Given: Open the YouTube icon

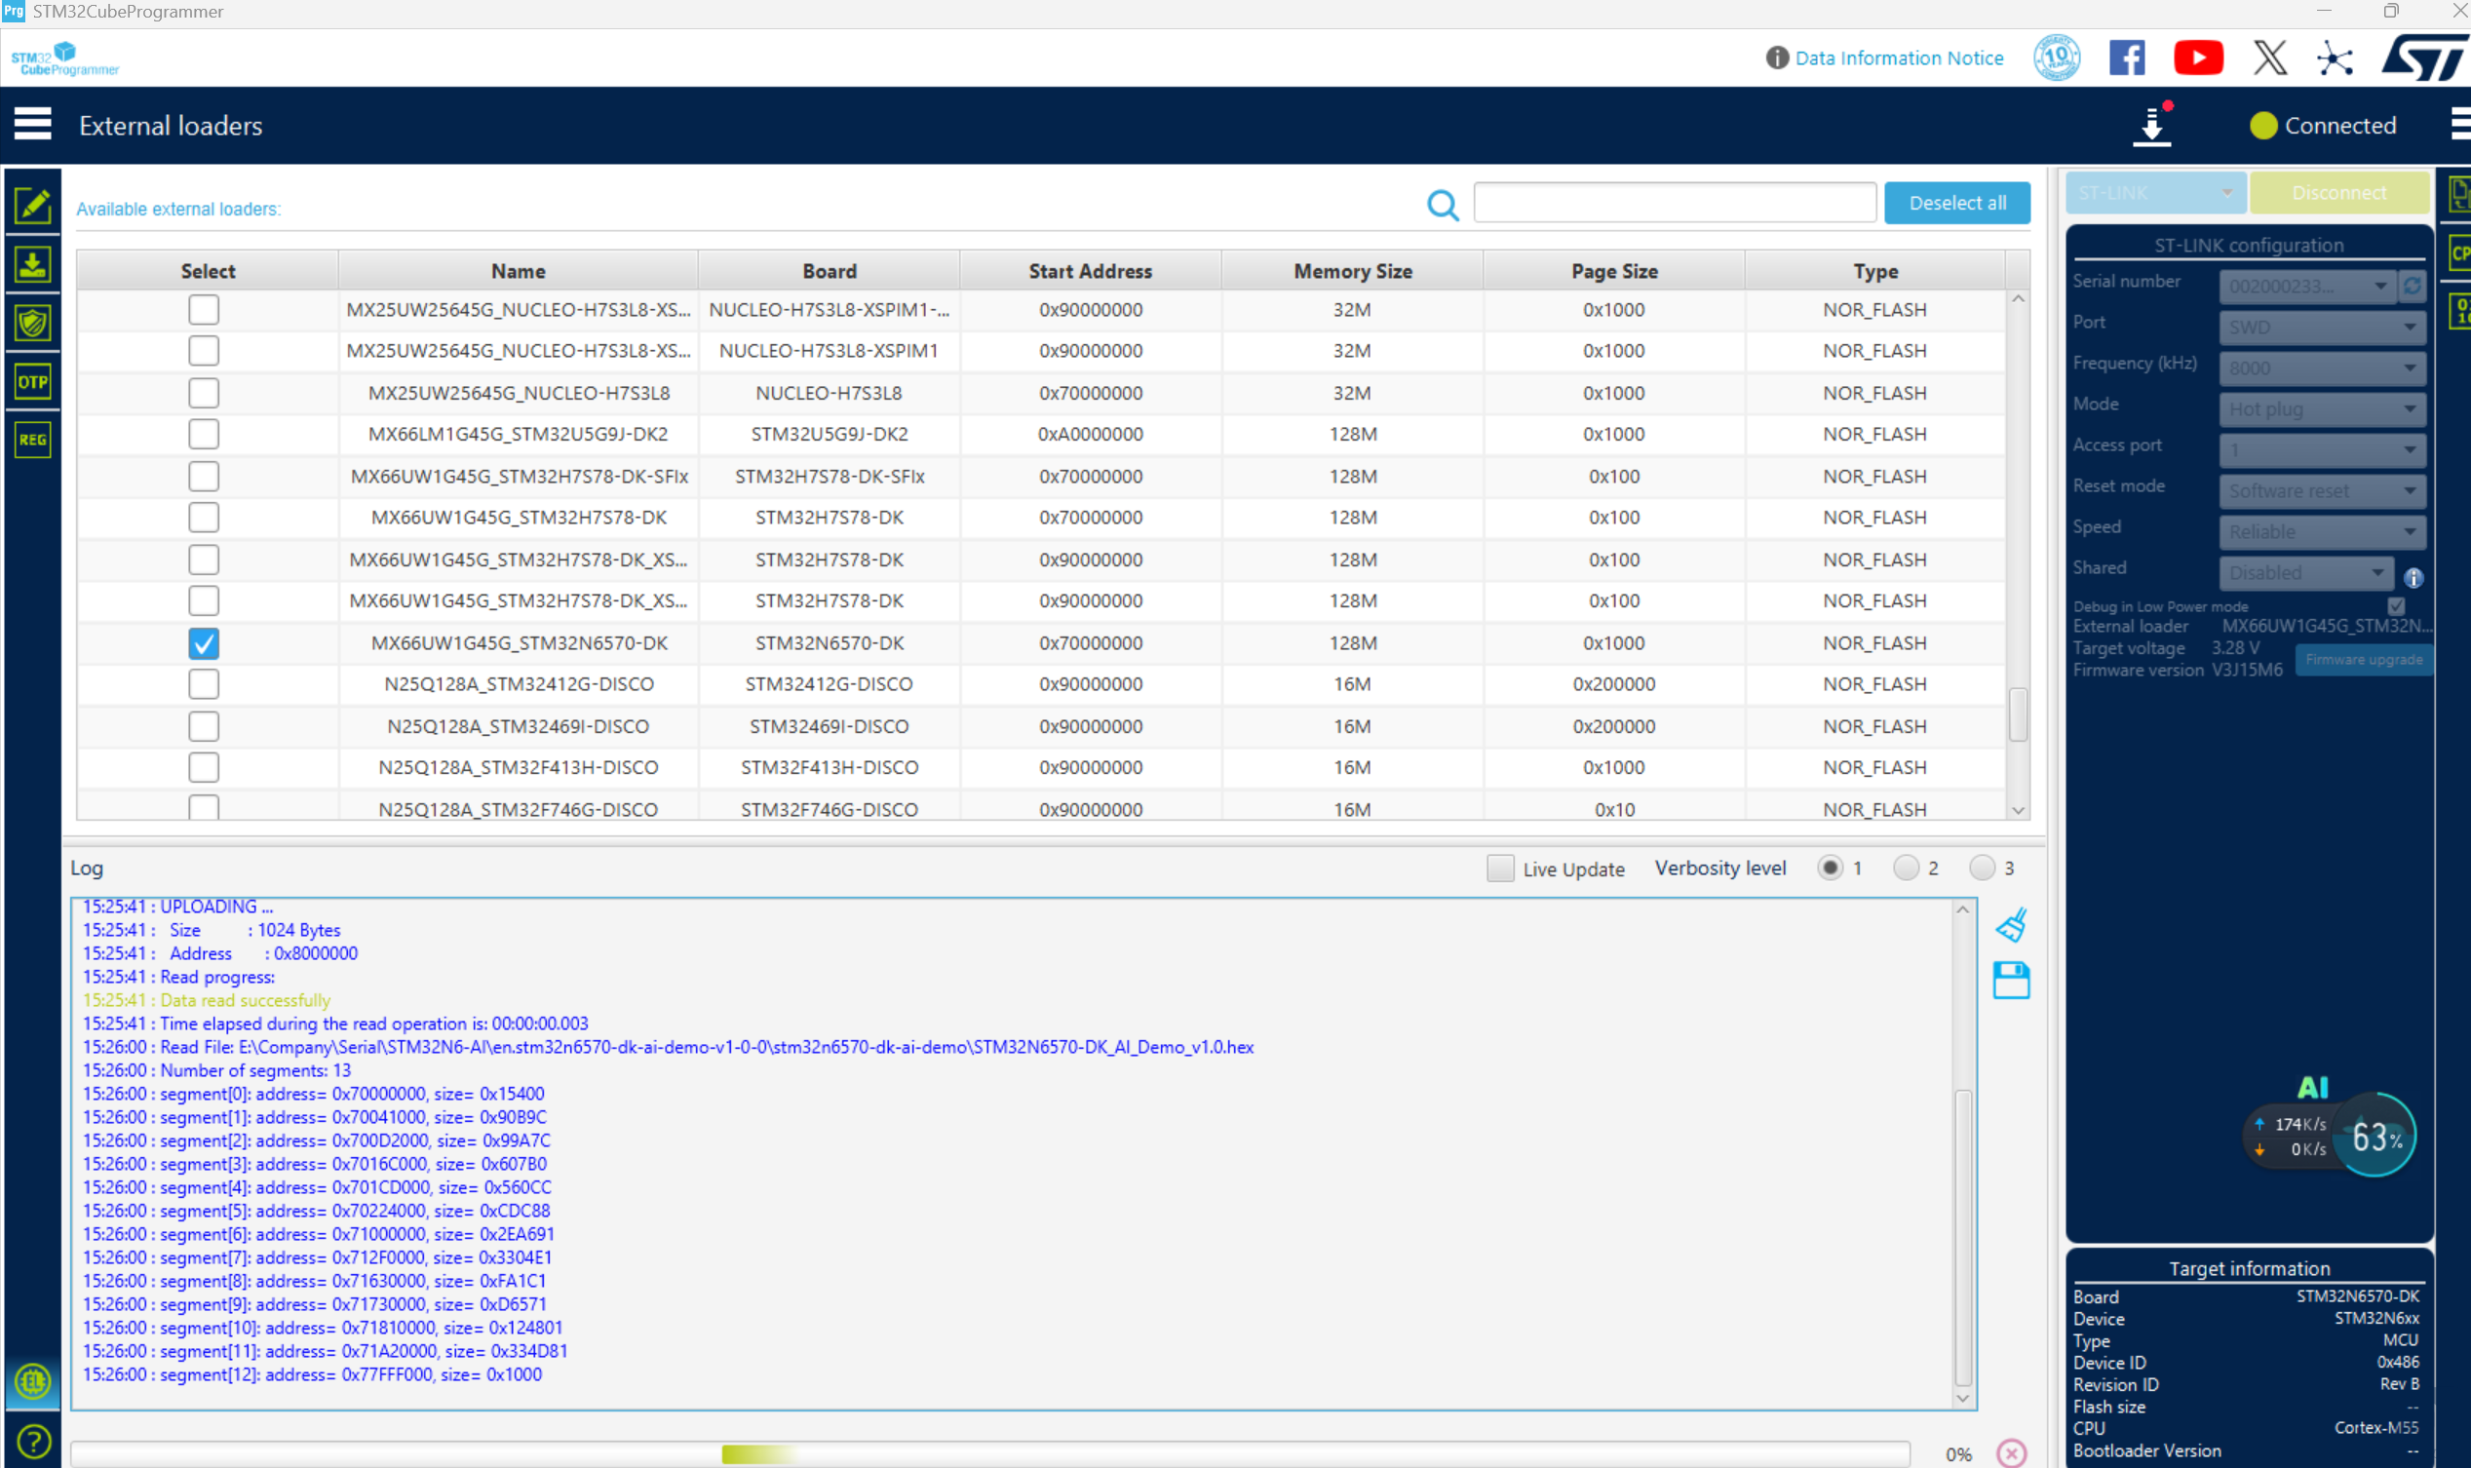Looking at the screenshot, I should [x=2198, y=58].
